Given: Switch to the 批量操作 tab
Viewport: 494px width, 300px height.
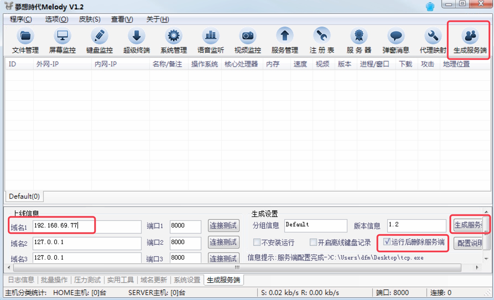Looking at the screenshot, I should click(54, 280).
